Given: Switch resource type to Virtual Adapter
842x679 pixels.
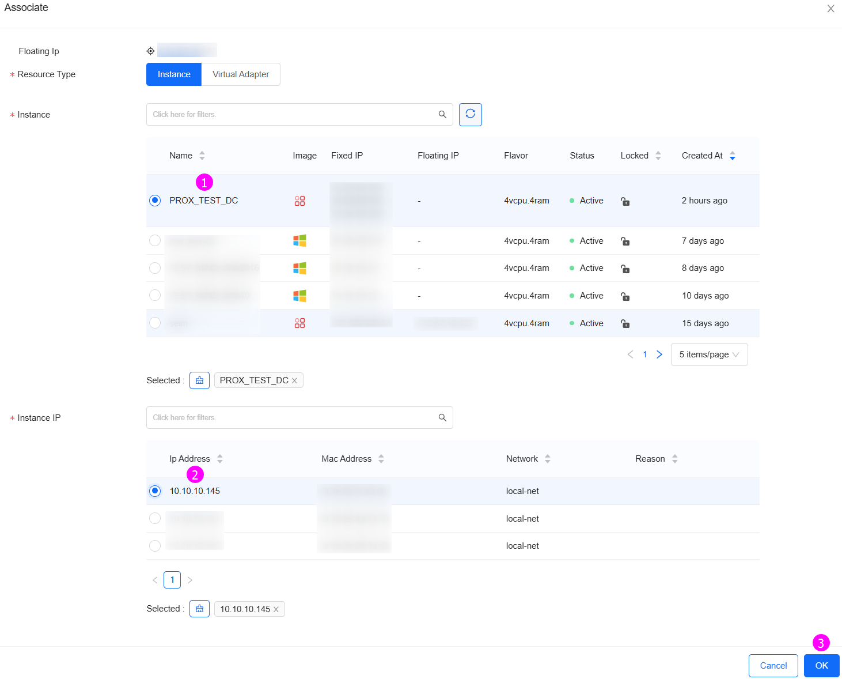Looking at the screenshot, I should click(x=241, y=74).
